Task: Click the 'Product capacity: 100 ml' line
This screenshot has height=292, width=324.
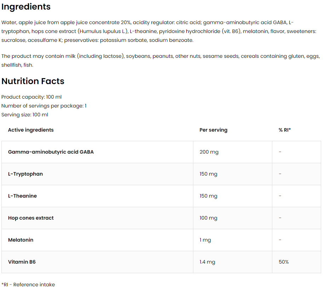Action: click(x=32, y=97)
